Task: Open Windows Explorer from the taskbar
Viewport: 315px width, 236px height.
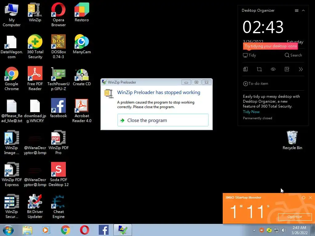Action: click(27, 230)
